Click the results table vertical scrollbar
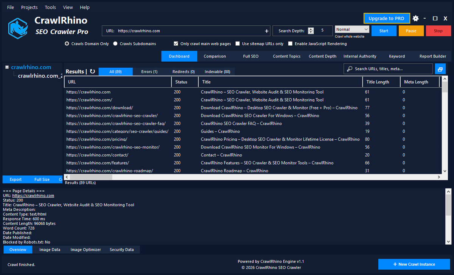Viewport: 454px width, 275px height. click(x=445, y=125)
